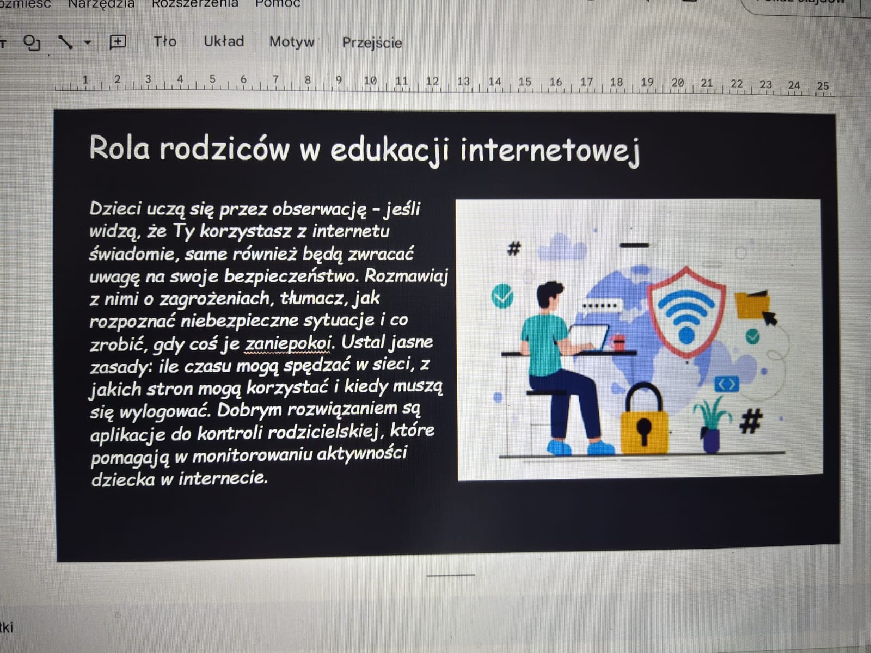This screenshot has height=653, width=871.
Task: Expand the line type dropdown arrow
Action: 87,42
